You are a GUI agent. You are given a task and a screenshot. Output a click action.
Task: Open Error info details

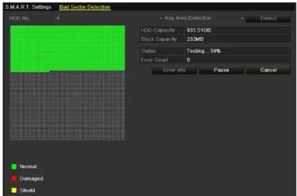point(174,70)
